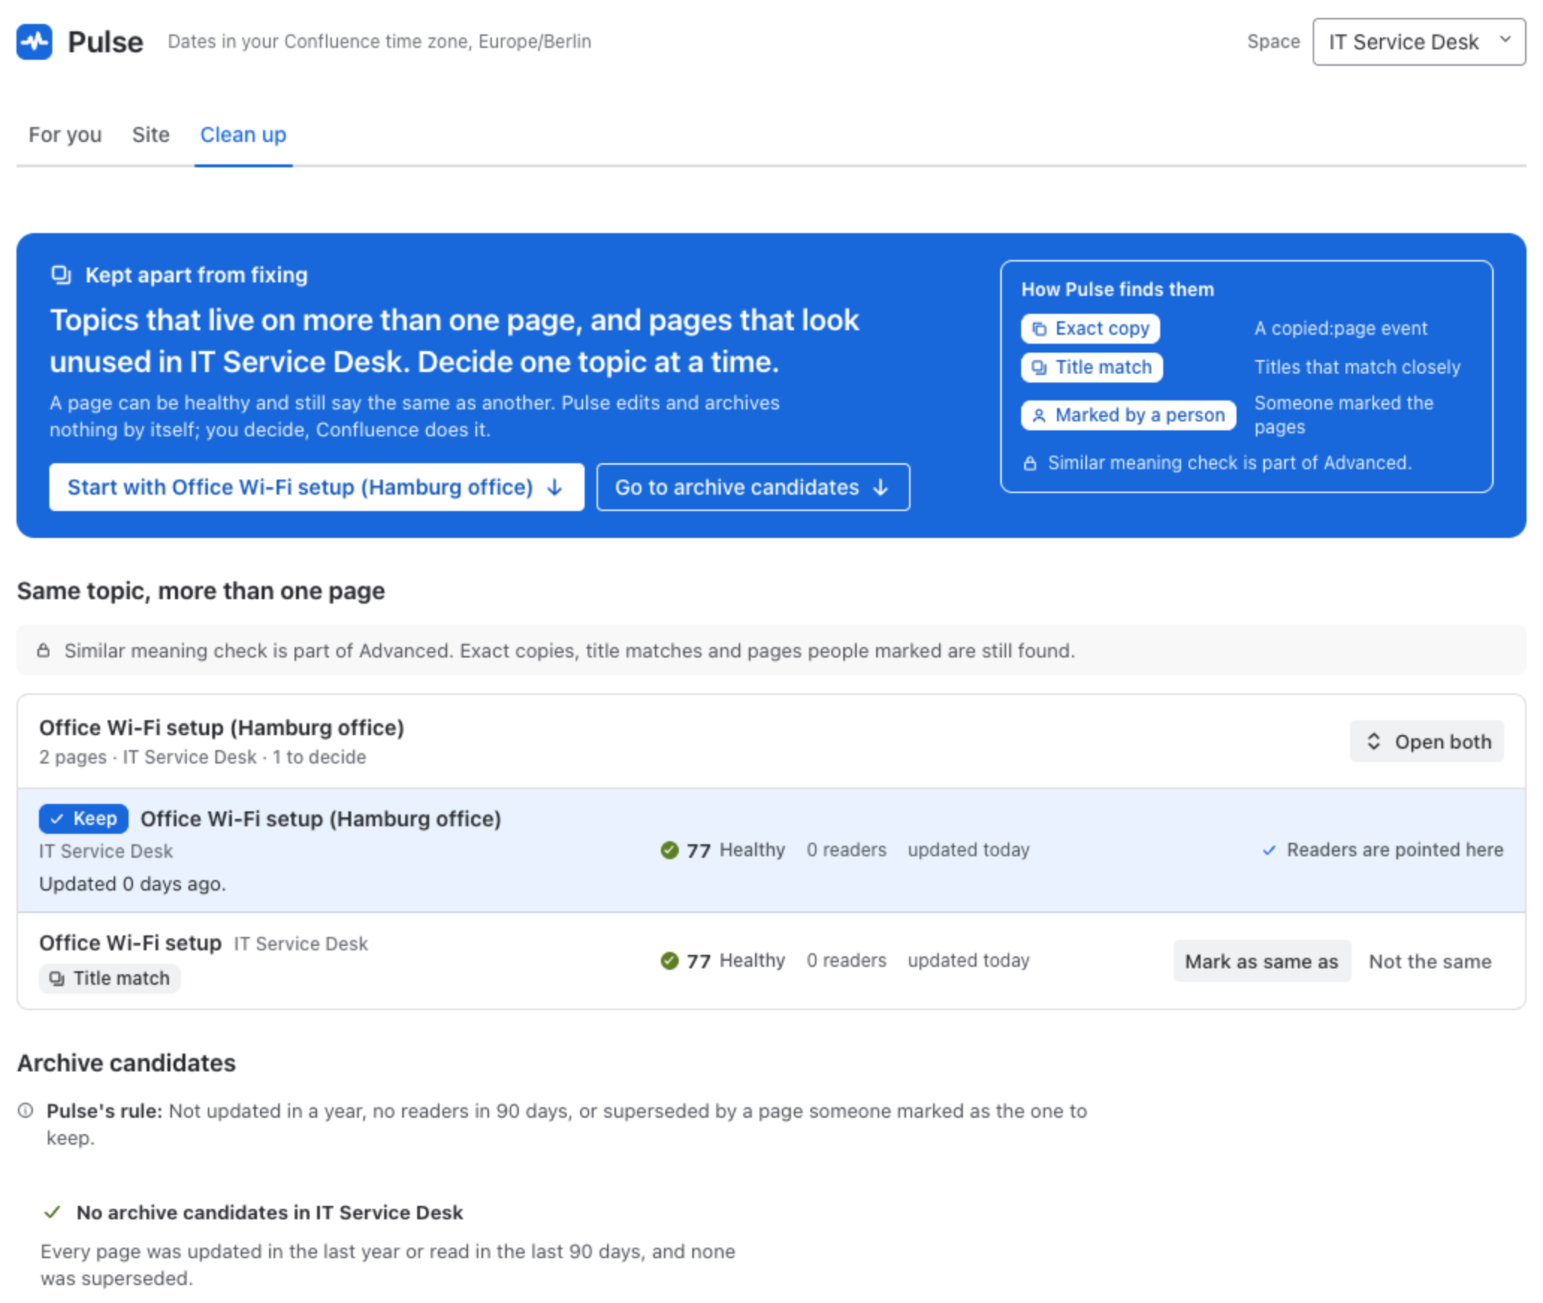The image size is (1543, 1303).
Task: Click the '2 pages · IT Service Desk · 1 to decide' text
Action: pyautogui.click(x=203, y=757)
